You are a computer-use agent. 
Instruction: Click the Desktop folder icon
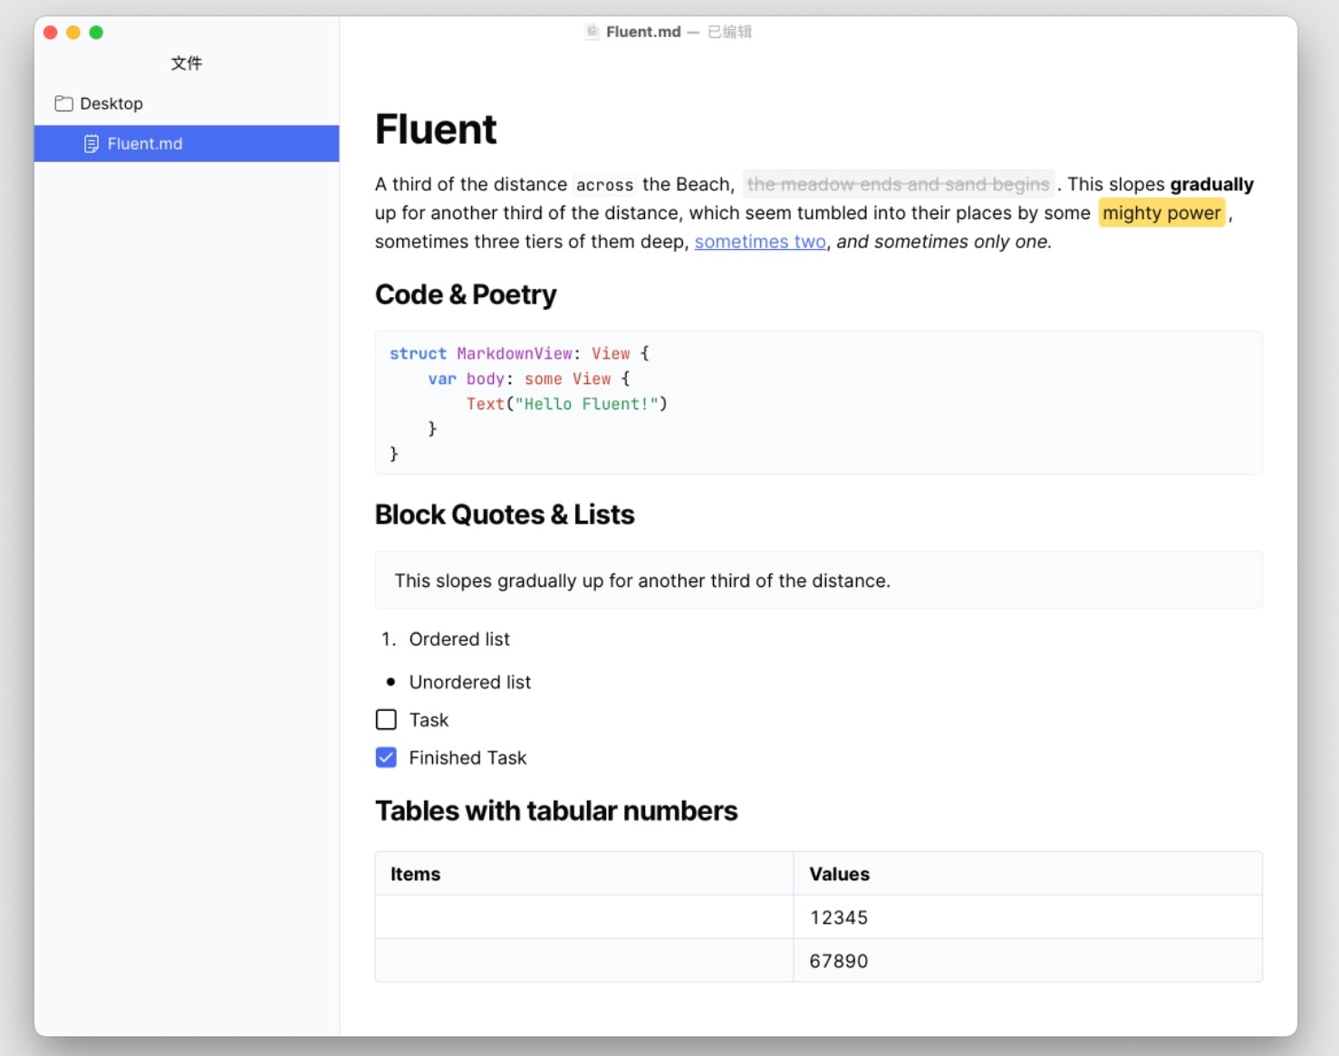[x=63, y=103]
